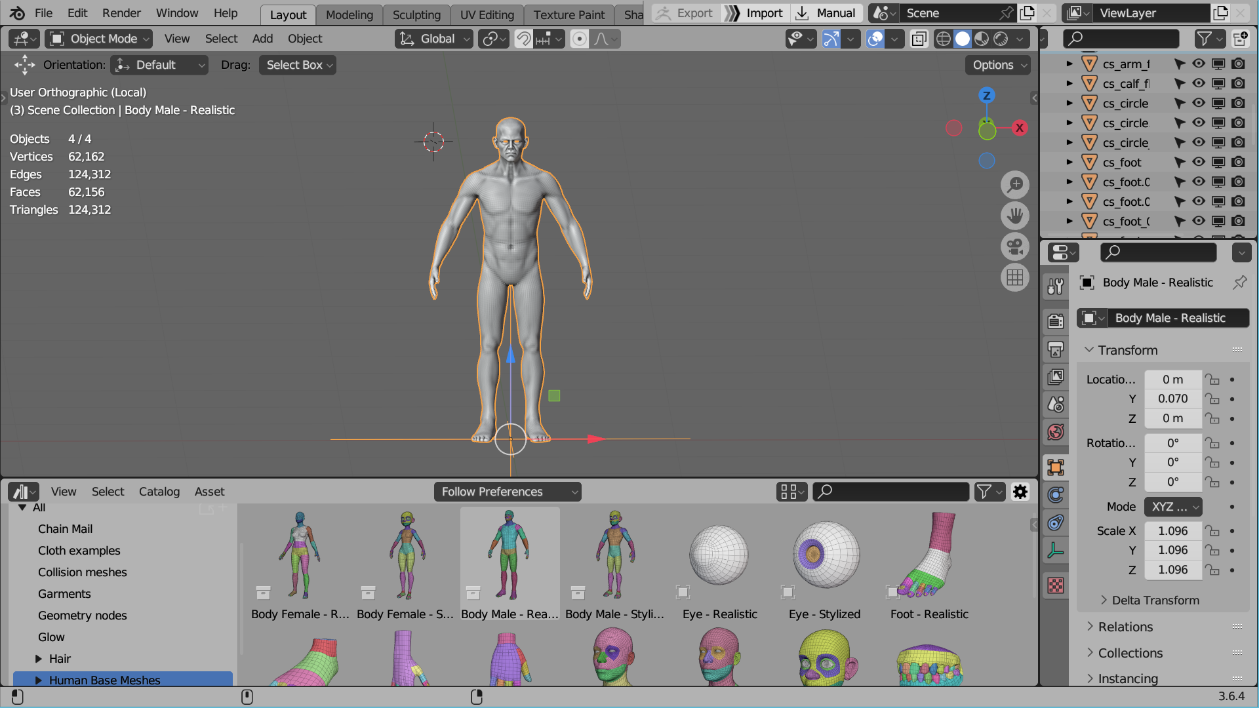The image size is (1259, 708).
Task: Toggle X-ray display in viewport header
Action: pos(919,39)
